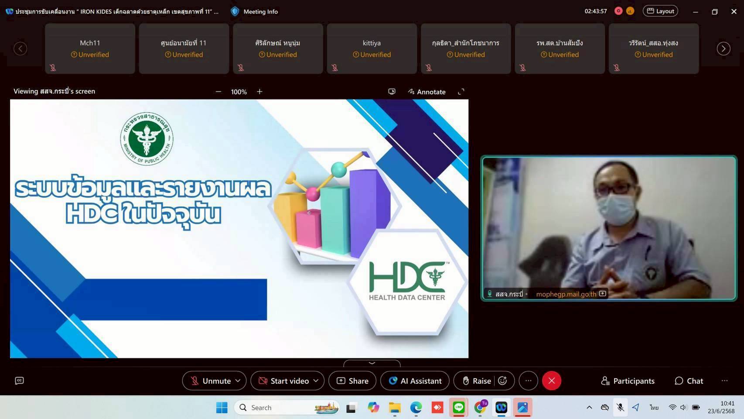744x419 pixels.
Task: Select the ศูนย์อนามัยที่ 11 participant tile
Action: [184, 48]
